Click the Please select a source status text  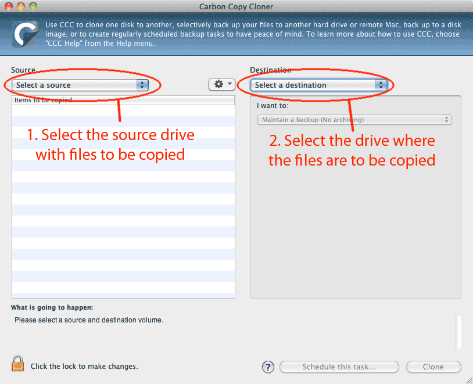(89, 320)
